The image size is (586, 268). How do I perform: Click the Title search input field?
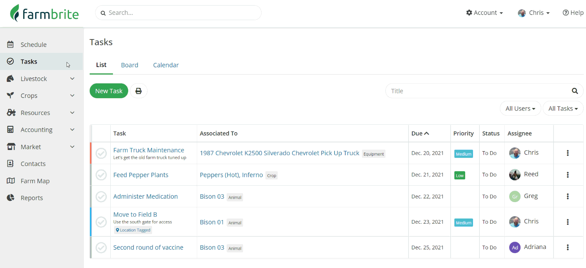(477, 91)
